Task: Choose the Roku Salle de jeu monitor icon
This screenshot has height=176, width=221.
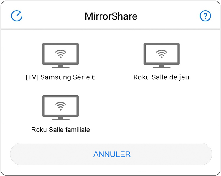Action: click(x=161, y=55)
